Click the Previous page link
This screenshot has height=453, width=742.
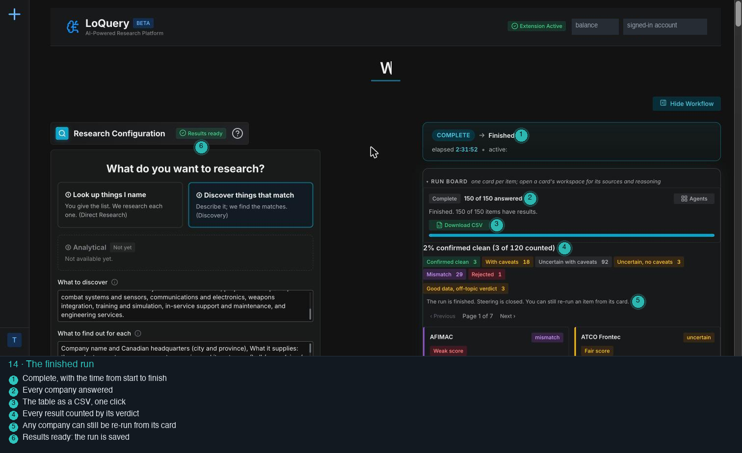click(x=443, y=316)
